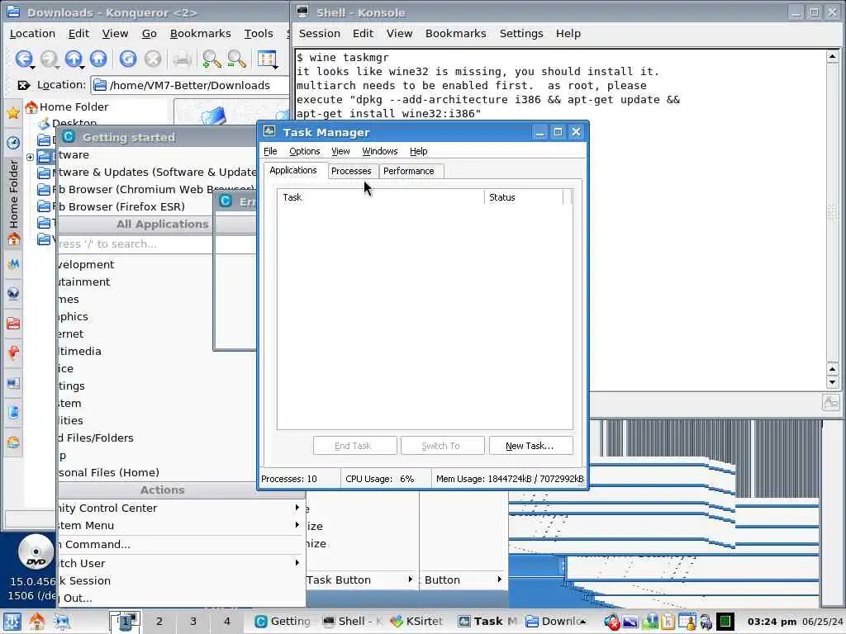Zoom in with the magnifier plus icon
Viewport: 846px width, 634px height.
tap(211, 59)
